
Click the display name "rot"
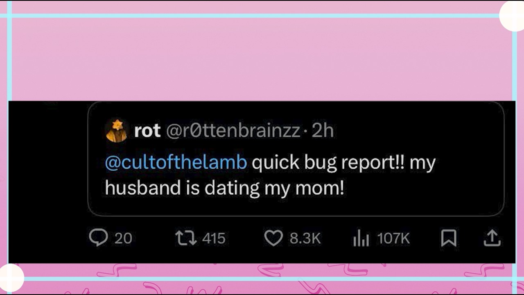pos(147,131)
